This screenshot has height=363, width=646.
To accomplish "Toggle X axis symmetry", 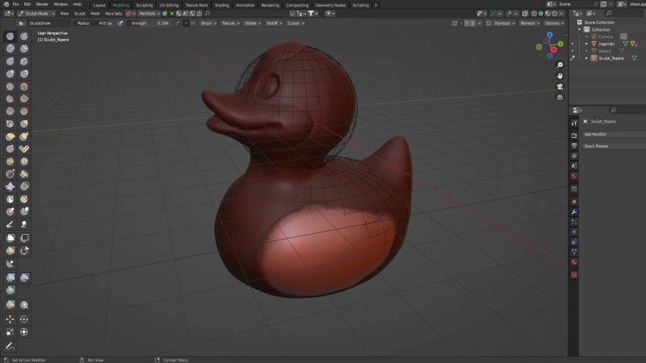I will [x=461, y=23].
